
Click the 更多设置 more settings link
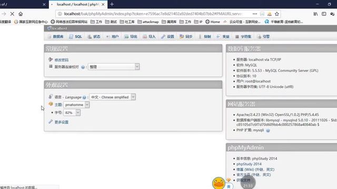(62, 122)
